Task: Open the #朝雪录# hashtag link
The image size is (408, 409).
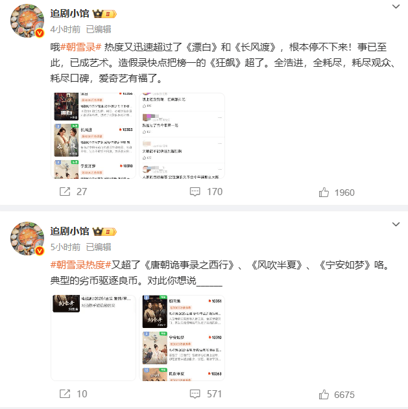Action: tap(80, 47)
